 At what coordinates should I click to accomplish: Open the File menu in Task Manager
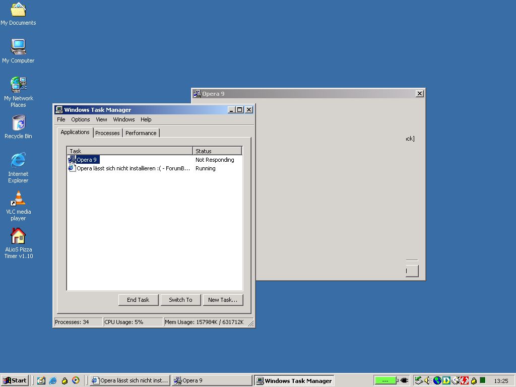(x=61, y=119)
